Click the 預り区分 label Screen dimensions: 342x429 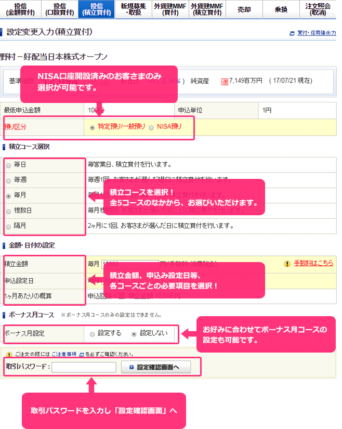point(15,127)
